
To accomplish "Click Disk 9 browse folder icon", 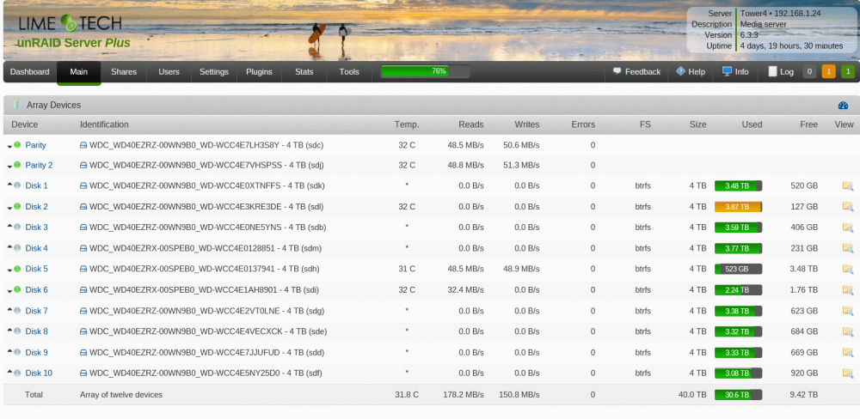I will (x=847, y=352).
